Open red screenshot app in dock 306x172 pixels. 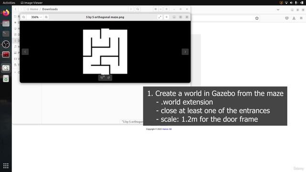(x=6, y=55)
